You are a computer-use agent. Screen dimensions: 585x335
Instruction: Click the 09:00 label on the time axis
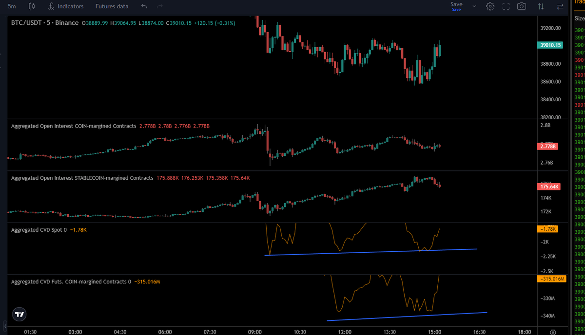pyautogui.click(x=255, y=332)
